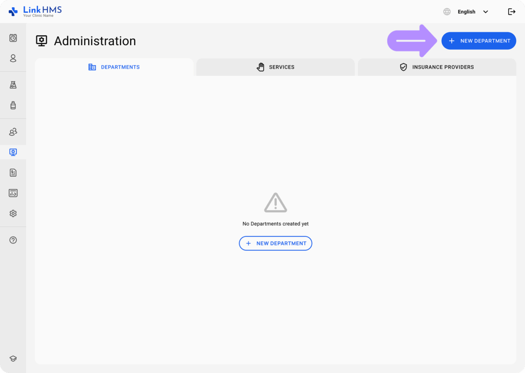
Task: Open the settings gear icon in sidebar
Action: click(13, 214)
